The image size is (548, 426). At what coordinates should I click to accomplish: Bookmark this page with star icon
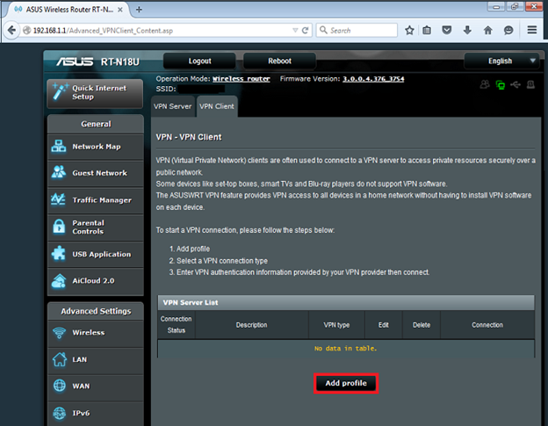coord(409,31)
